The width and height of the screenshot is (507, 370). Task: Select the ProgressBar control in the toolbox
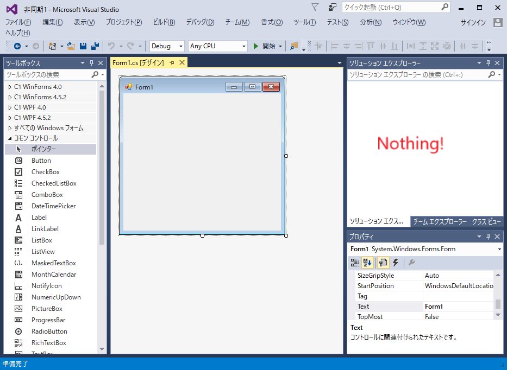point(51,320)
